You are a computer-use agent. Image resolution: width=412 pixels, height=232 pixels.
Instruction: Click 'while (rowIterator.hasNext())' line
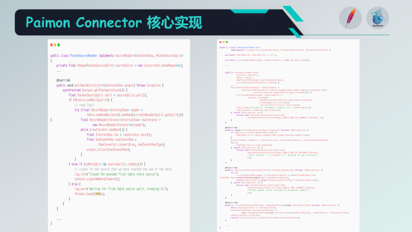tap(104, 130)
